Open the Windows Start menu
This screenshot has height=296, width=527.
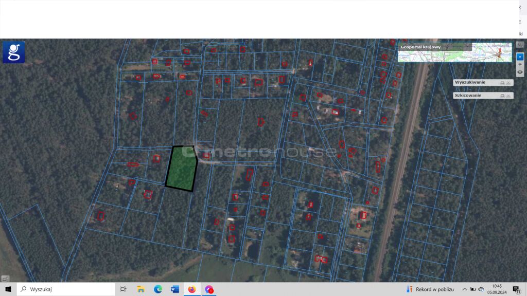click(x=8, y=289)
